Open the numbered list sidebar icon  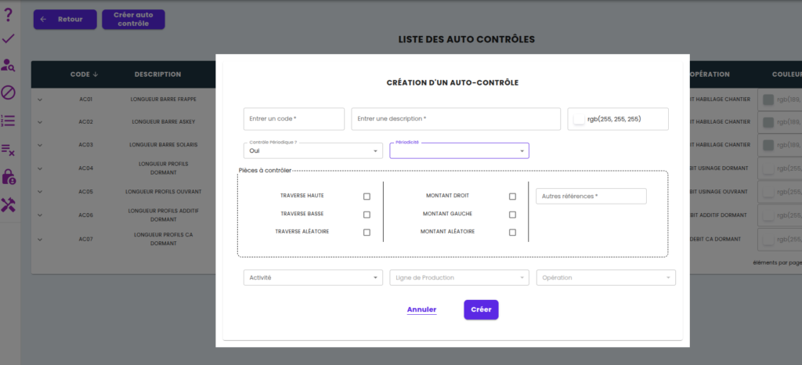coord(9,121)
